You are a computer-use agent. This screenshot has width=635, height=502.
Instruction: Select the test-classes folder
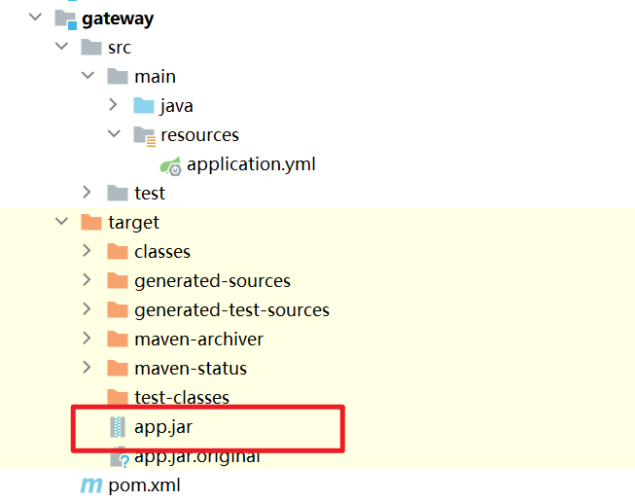click(x=182, y=398)
